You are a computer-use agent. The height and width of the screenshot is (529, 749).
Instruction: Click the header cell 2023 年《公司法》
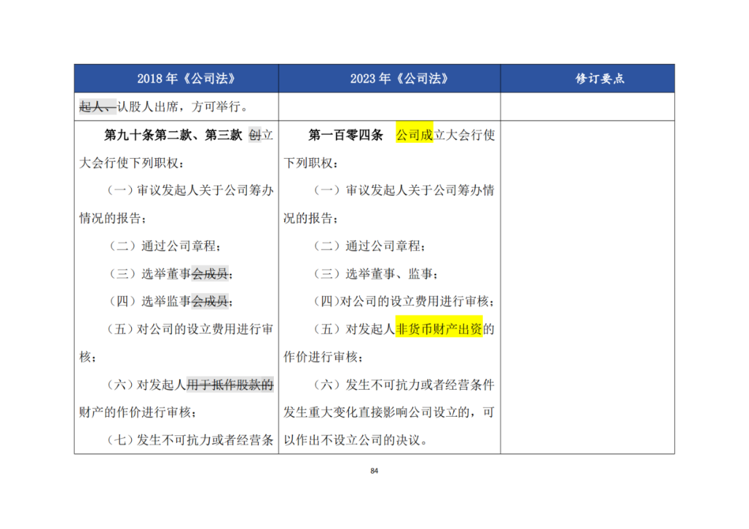click(x=389, y=78)
